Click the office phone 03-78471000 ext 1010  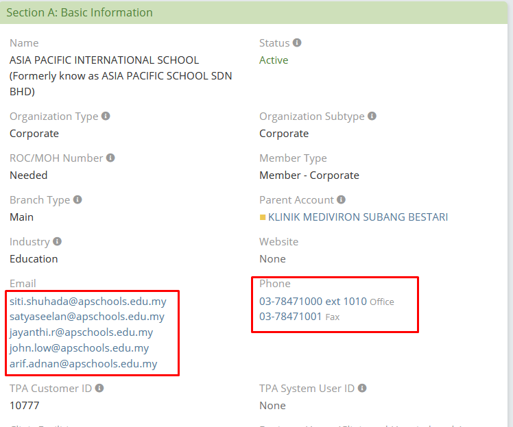coord(313,301)
